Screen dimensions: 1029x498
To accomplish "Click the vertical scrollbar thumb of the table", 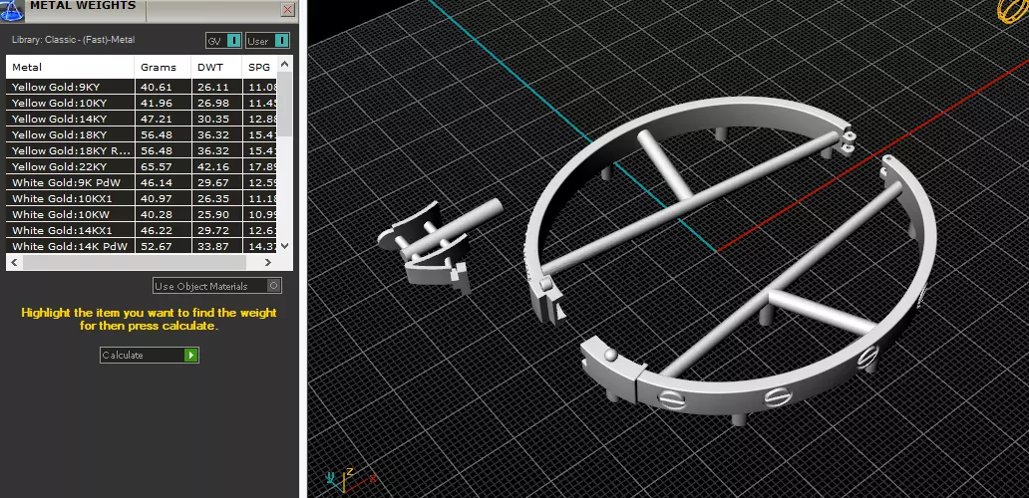I will pos(284,104).
